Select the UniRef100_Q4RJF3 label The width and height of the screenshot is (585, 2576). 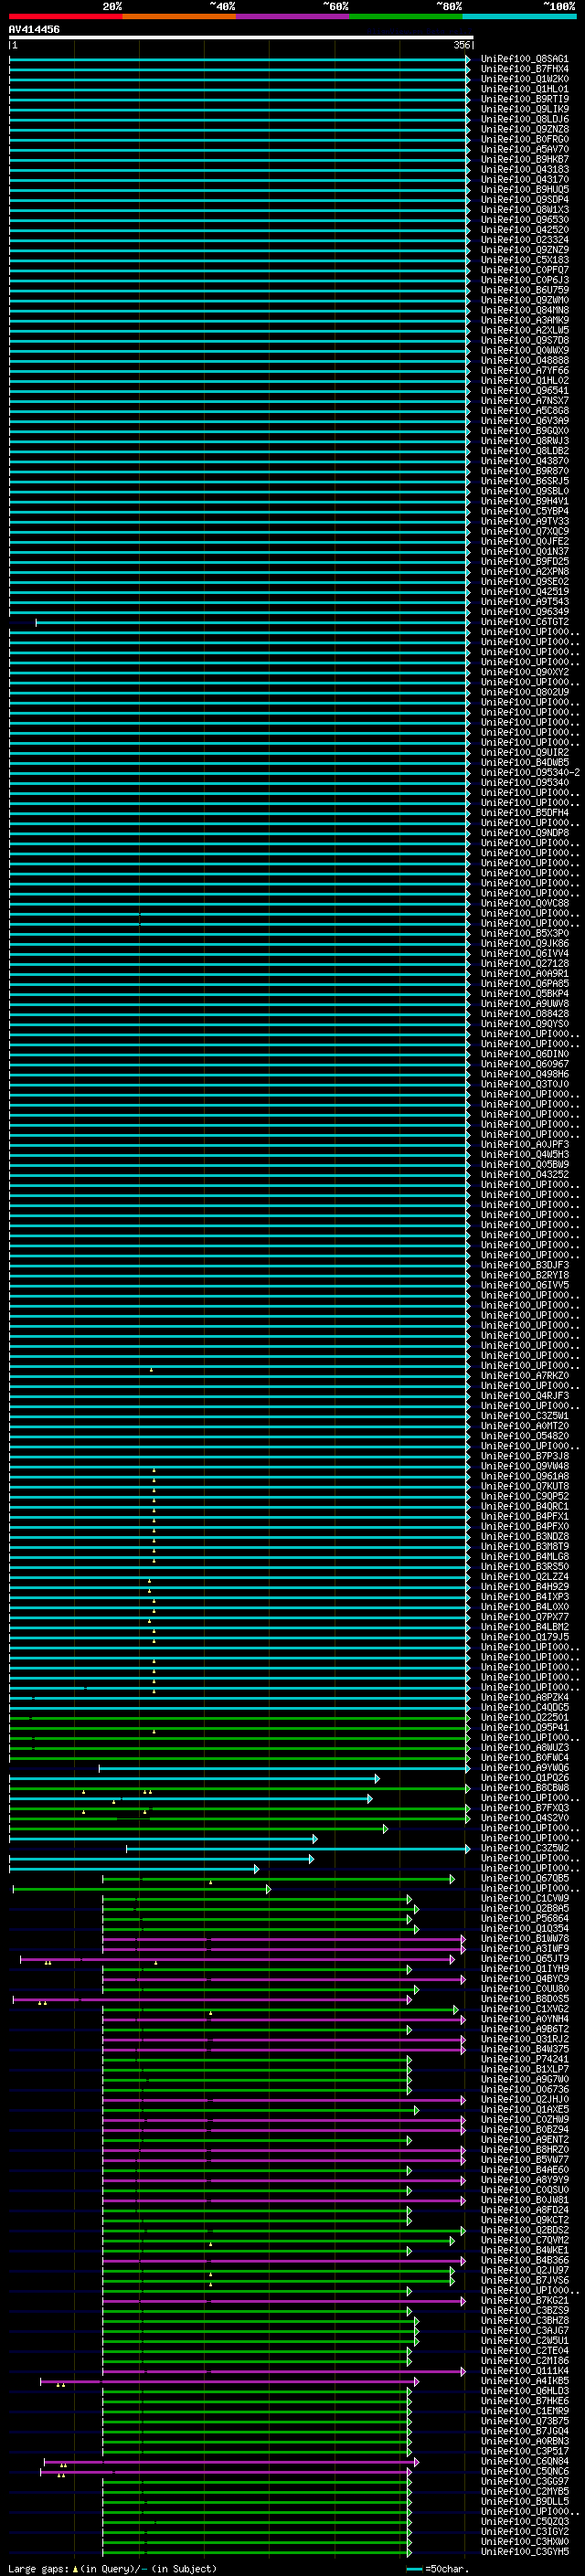coord(525,1396)
